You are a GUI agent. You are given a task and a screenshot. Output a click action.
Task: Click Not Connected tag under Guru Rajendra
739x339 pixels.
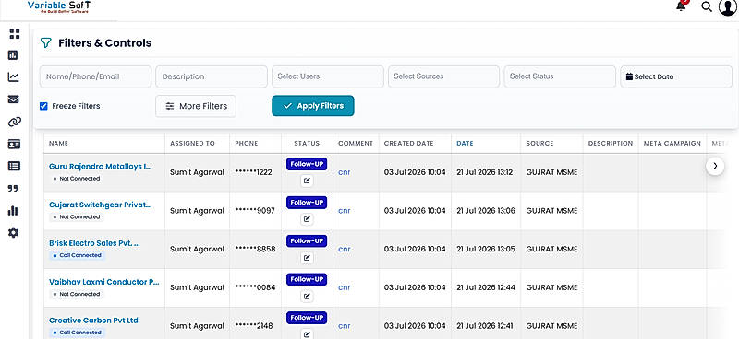click(77, 179)
